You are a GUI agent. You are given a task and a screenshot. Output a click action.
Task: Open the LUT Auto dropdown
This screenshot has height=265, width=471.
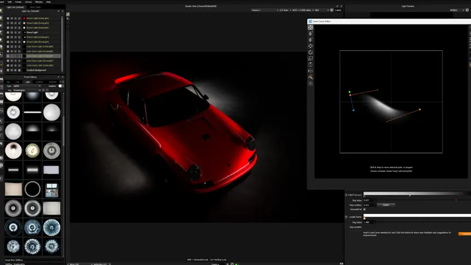[x=285, y=10]
